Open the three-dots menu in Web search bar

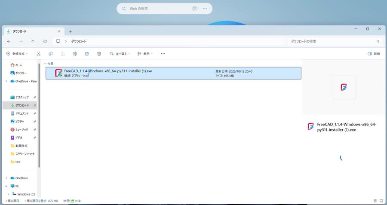point(205,9)
